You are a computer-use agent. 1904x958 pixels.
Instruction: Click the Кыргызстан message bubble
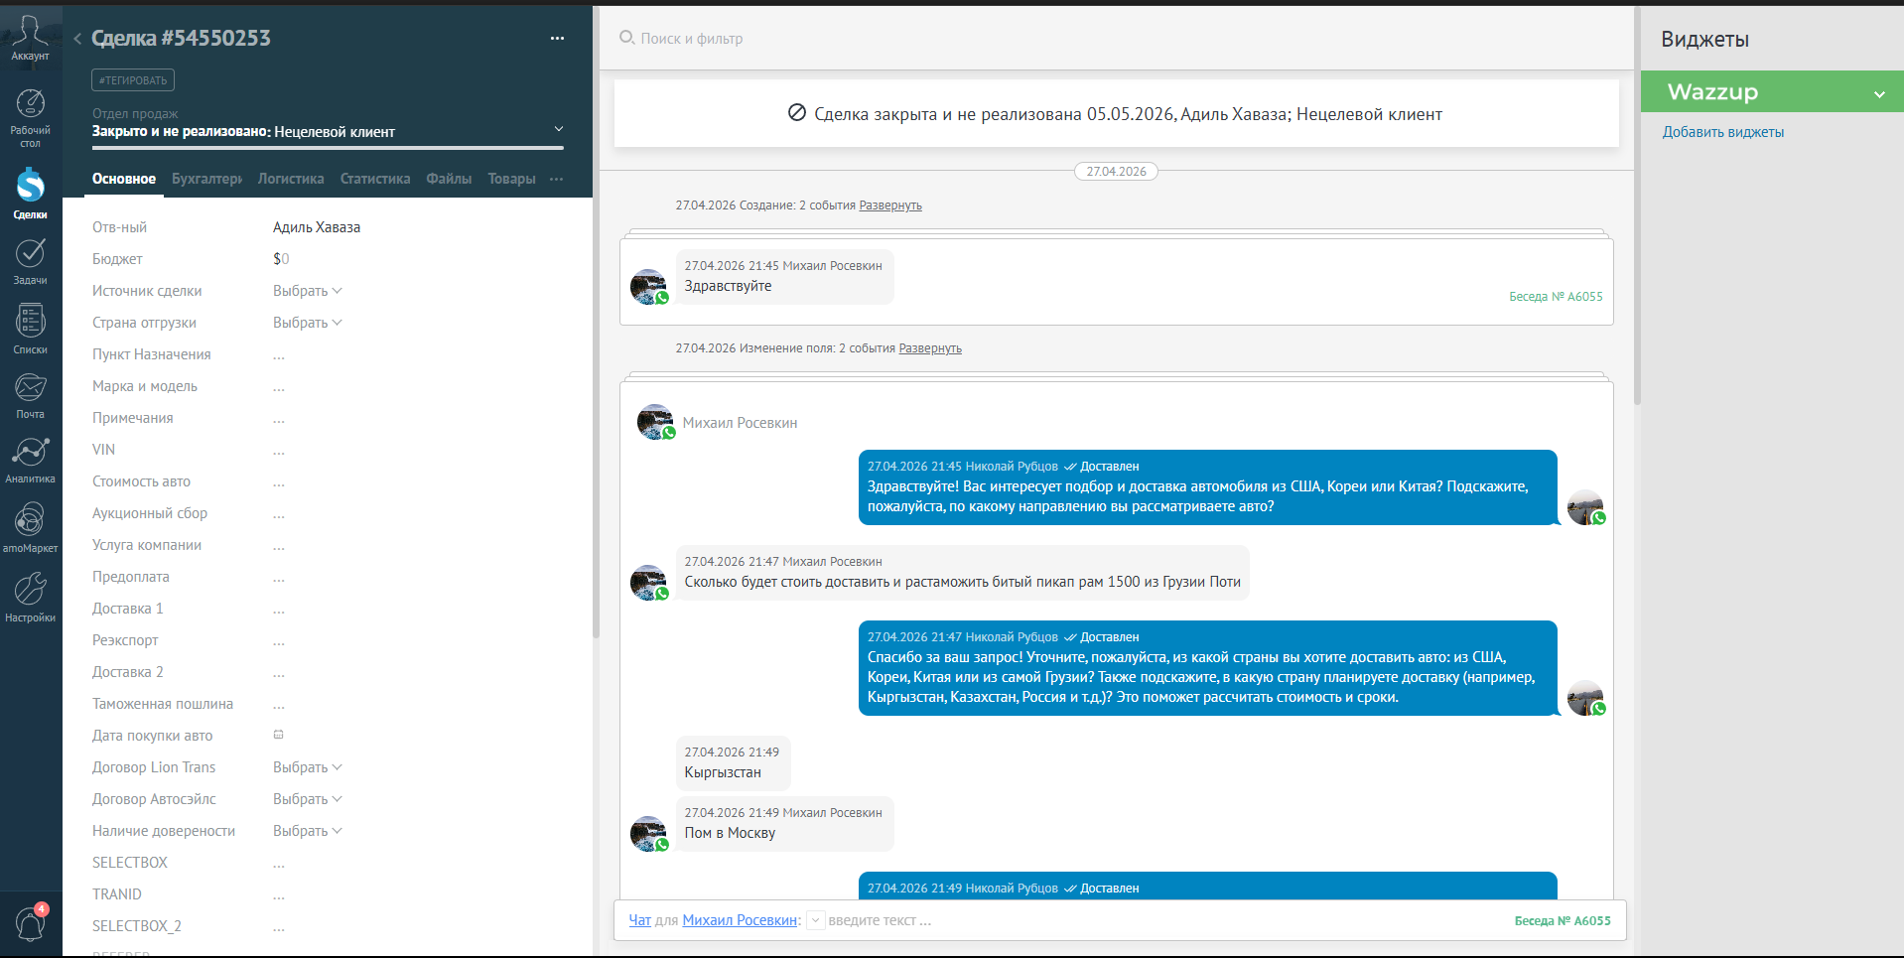(x=733, y=762)
